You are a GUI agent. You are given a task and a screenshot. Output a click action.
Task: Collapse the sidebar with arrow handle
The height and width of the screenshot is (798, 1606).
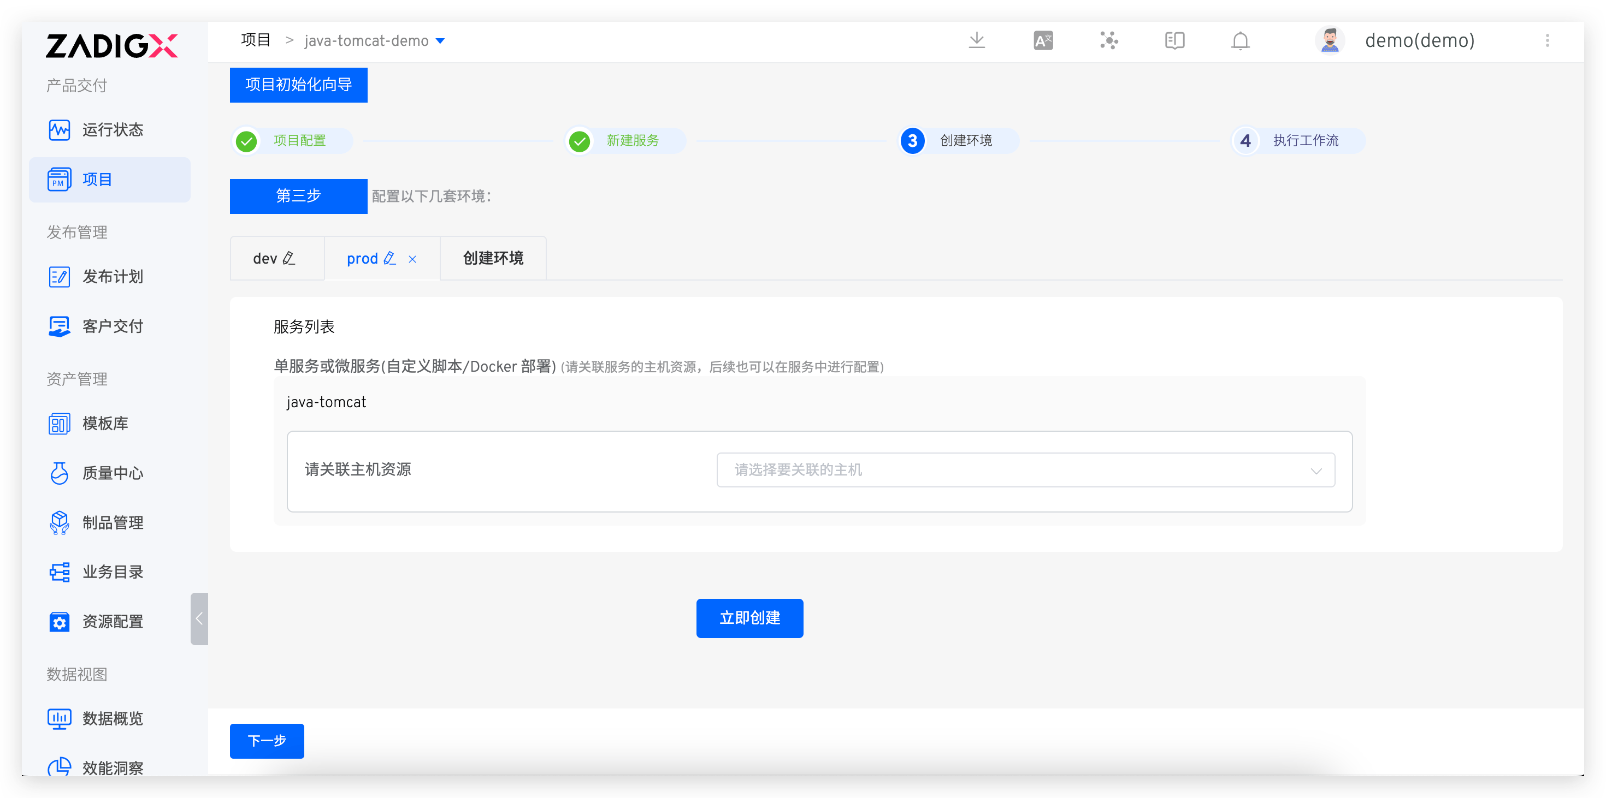tap(199, 618)
